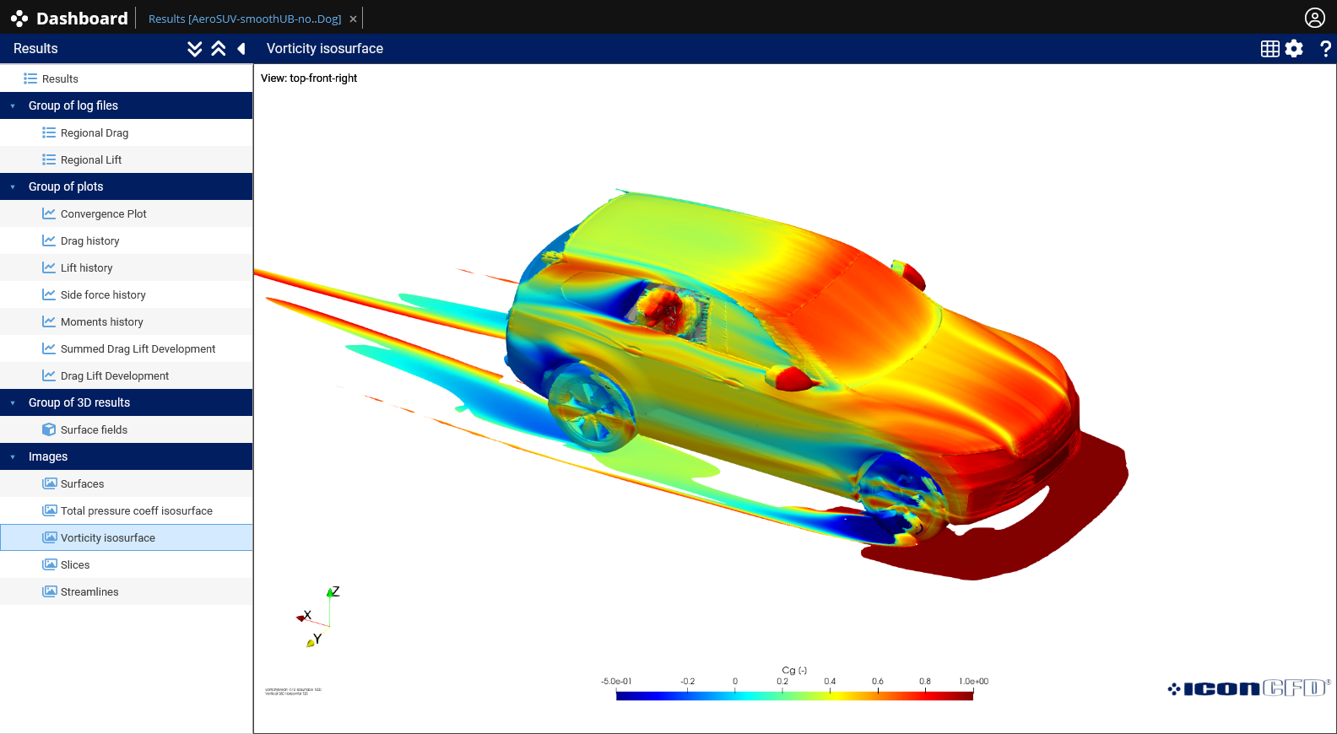The image size is (1337, 734).
Task: Show the Convergence Plot
Action: click(127, 213)
